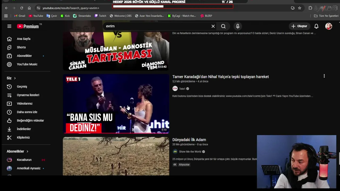Open the Welcome | OBS bookmark
The height and width of the screenshot is (191, 340).
[121, 16]
